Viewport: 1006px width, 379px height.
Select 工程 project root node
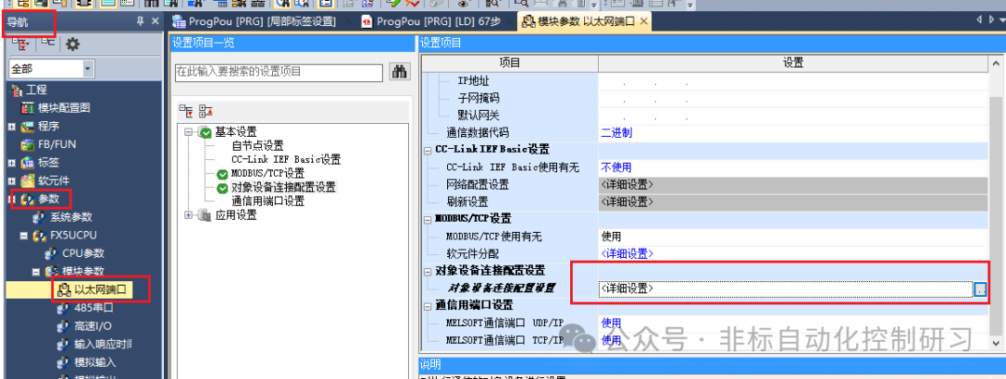(x=36, y=90)
